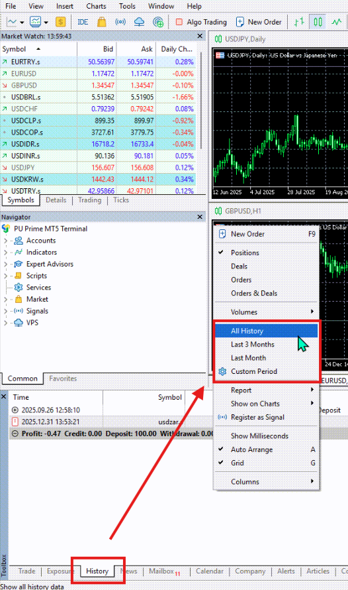Click Register as Signal entry
The height and width of the screenshot is (590, 348).
point(267,418)
